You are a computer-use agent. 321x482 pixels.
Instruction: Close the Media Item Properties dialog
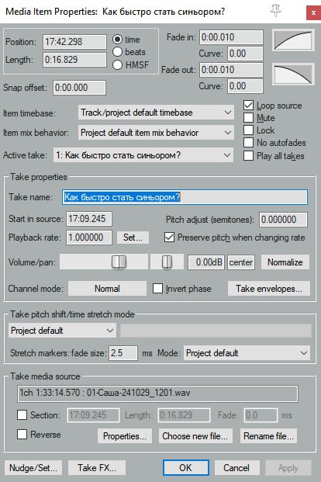click(313, 13)
